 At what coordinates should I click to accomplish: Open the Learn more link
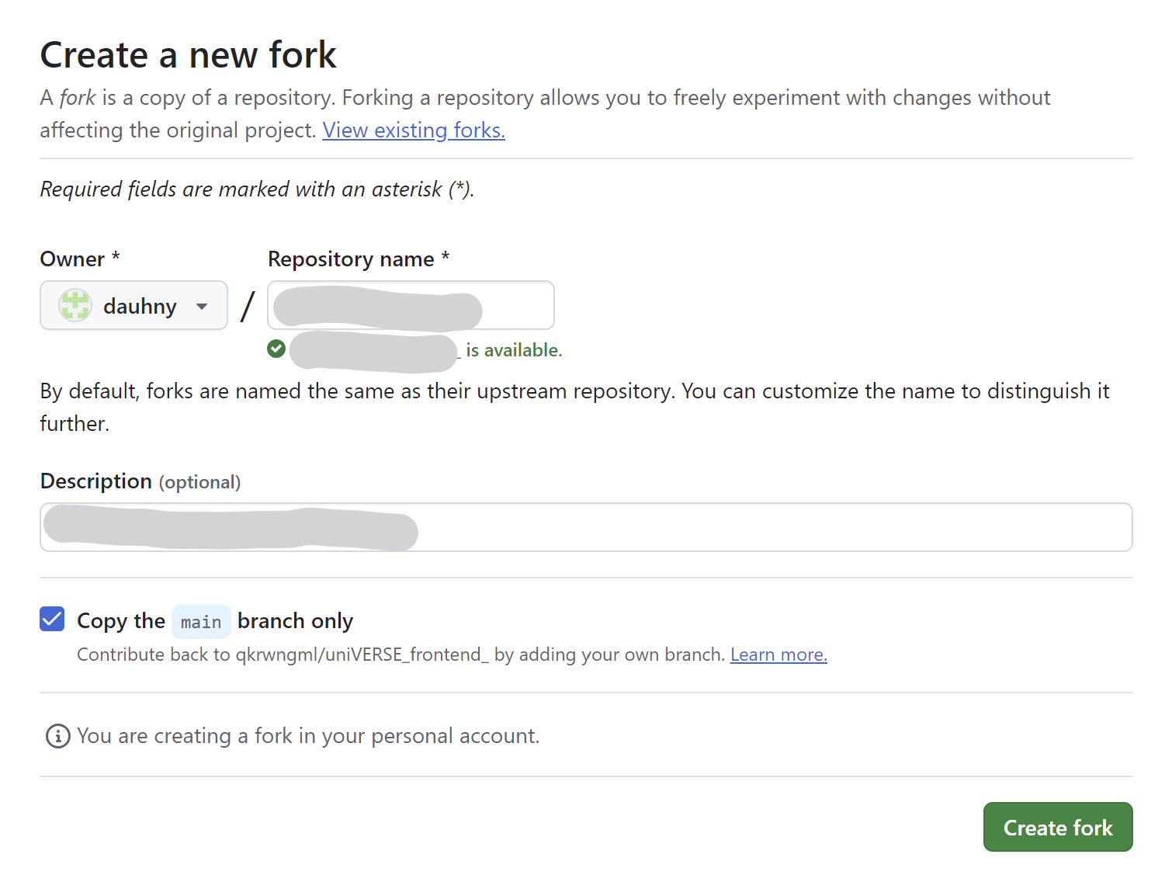click(778, 655)
